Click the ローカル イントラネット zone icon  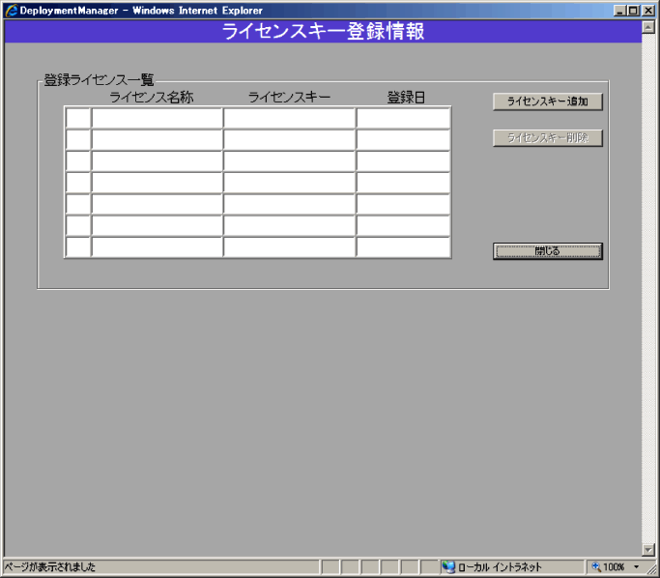coord(448,567)
